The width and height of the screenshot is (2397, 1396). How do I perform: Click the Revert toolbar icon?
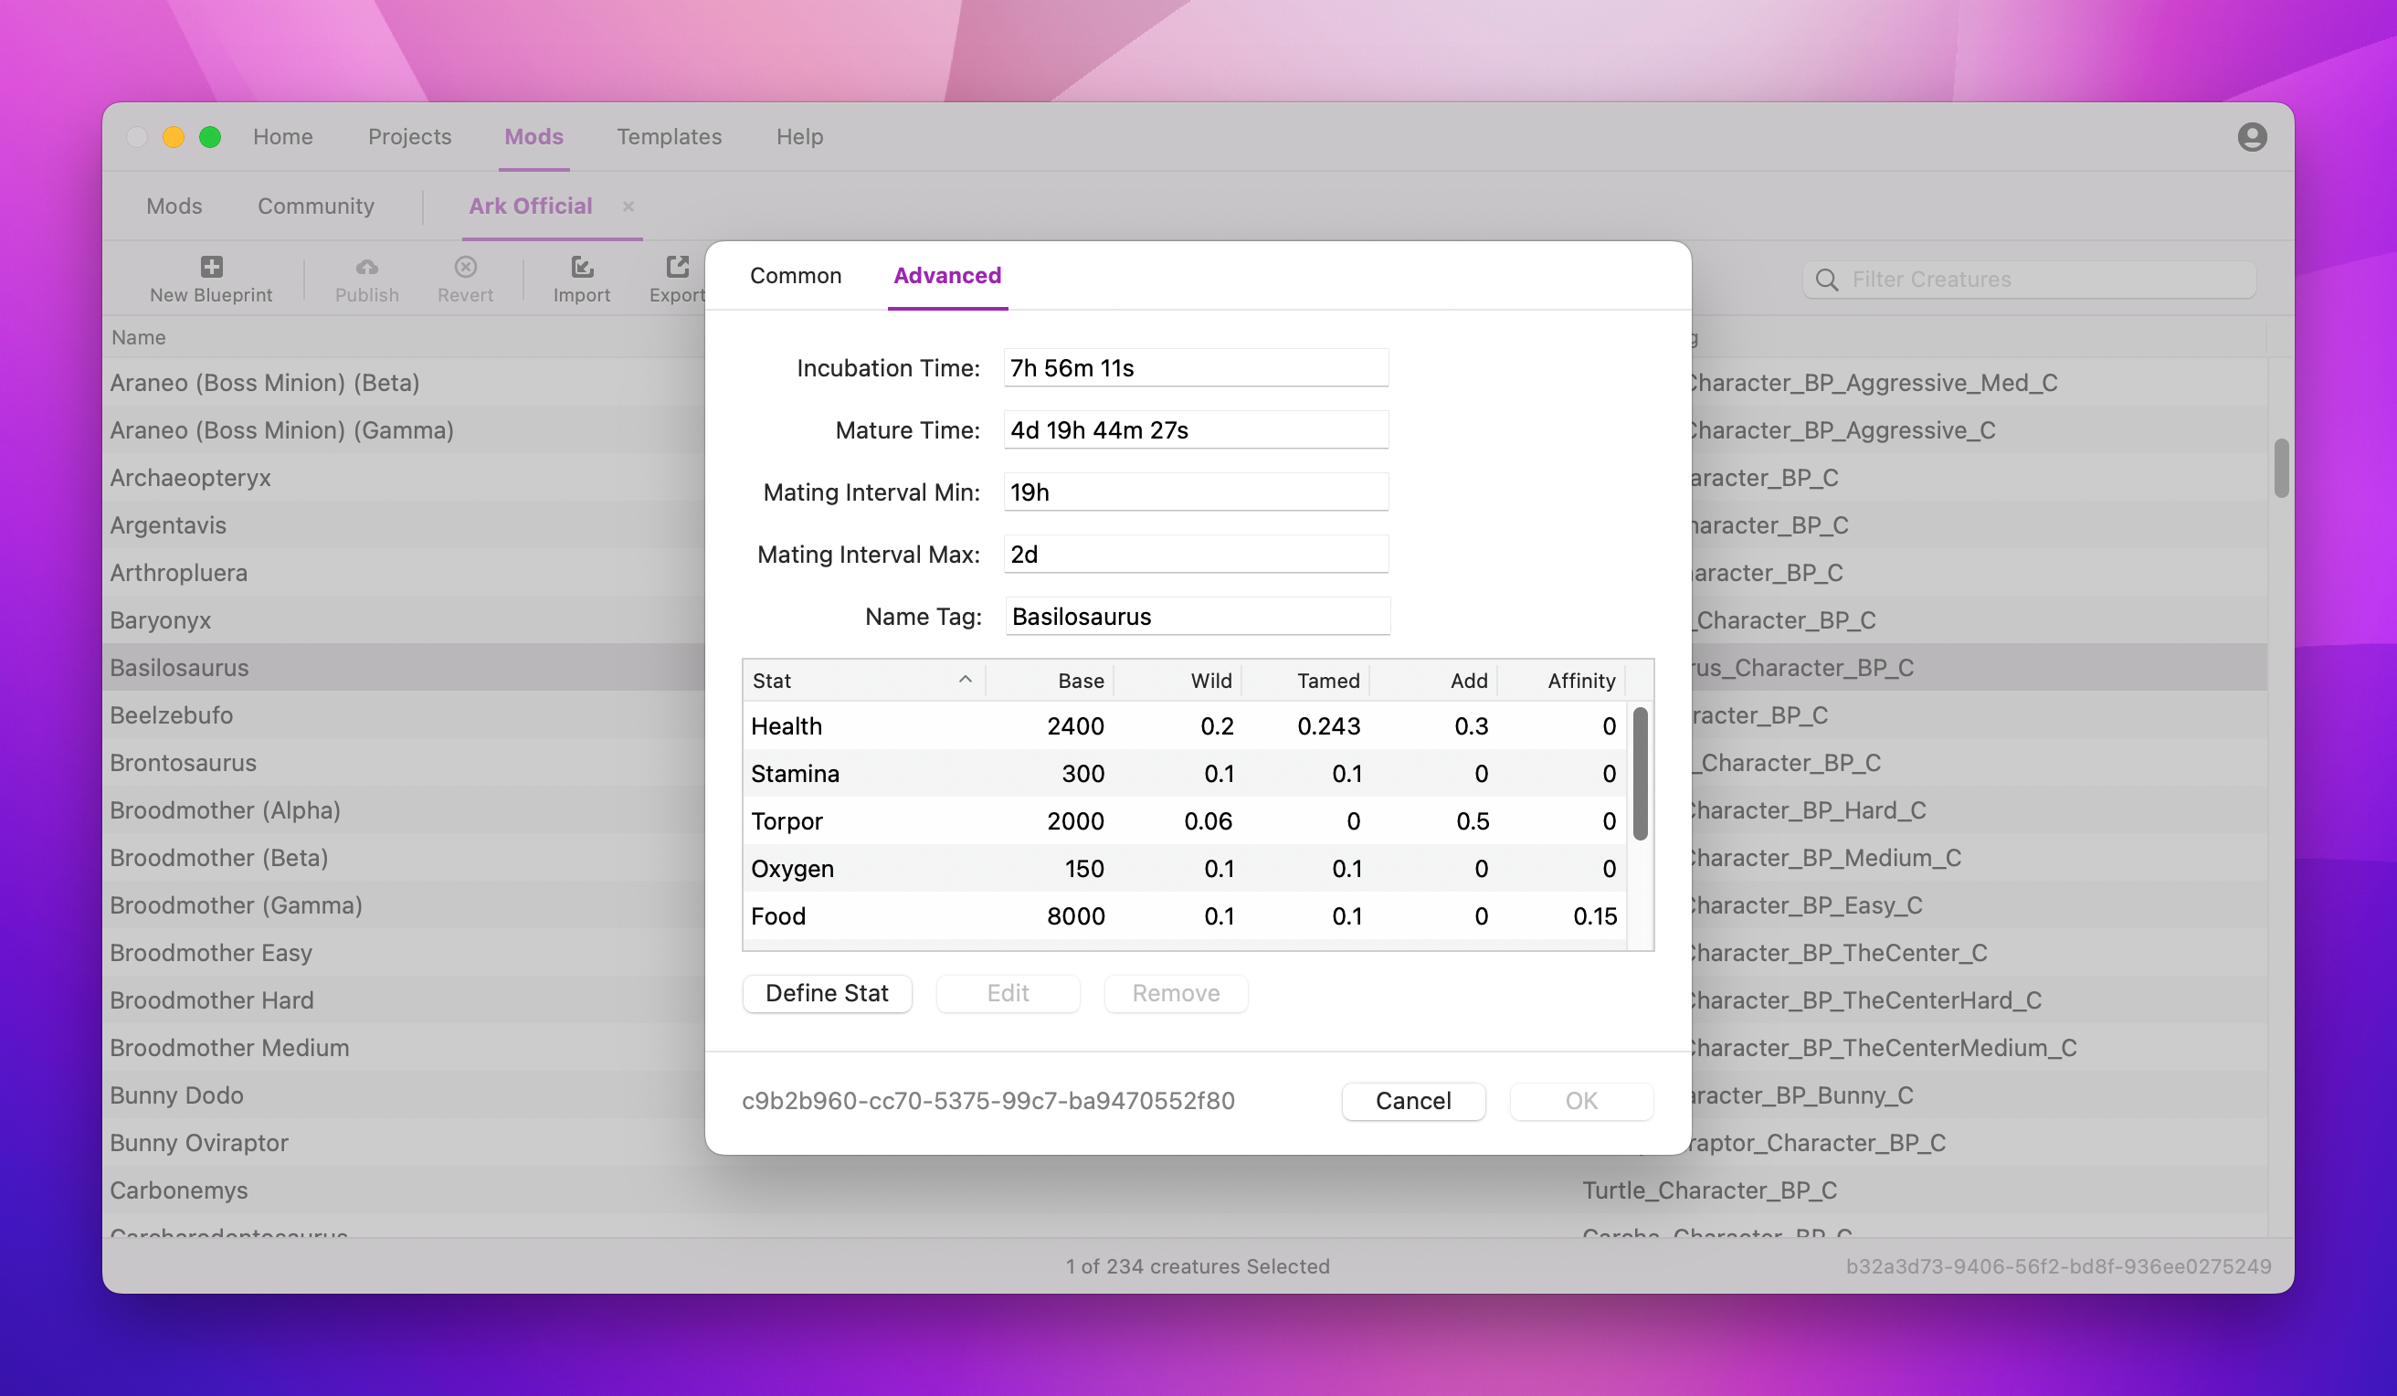[465, 267]
